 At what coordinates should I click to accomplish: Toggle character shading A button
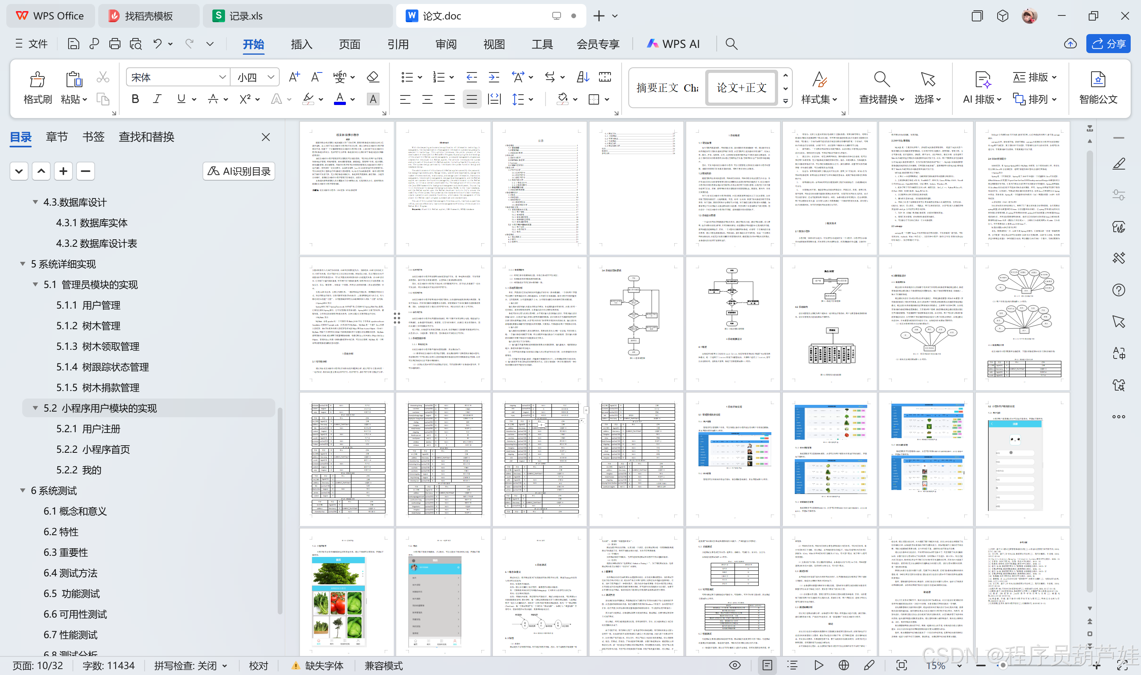373,99
